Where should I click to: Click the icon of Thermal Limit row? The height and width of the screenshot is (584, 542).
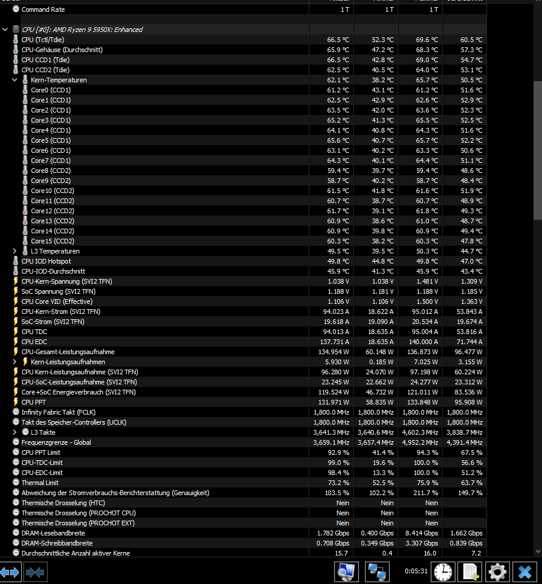pos(15,482)
